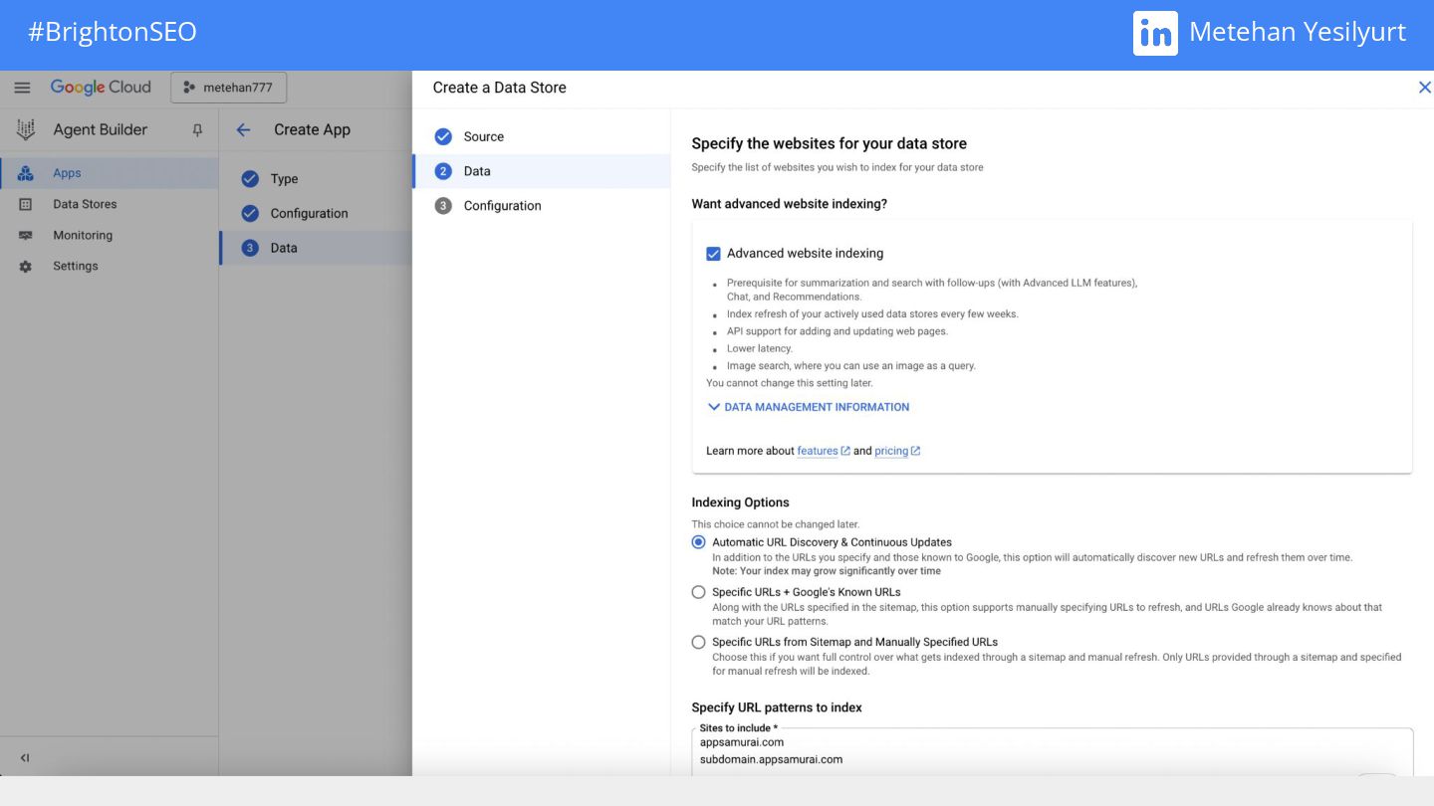Expand Data Management Information section
This screenshot has height=806, width=1434.
(808, 407)
